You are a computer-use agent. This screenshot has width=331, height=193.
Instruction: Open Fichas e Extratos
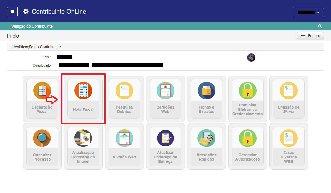[207, 99]
